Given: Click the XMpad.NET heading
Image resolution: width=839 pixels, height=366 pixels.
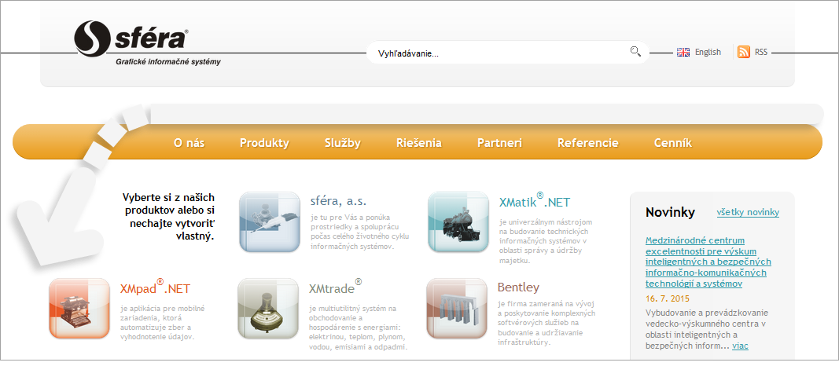Looking at the screenshot, I should [x=155, y=287].
